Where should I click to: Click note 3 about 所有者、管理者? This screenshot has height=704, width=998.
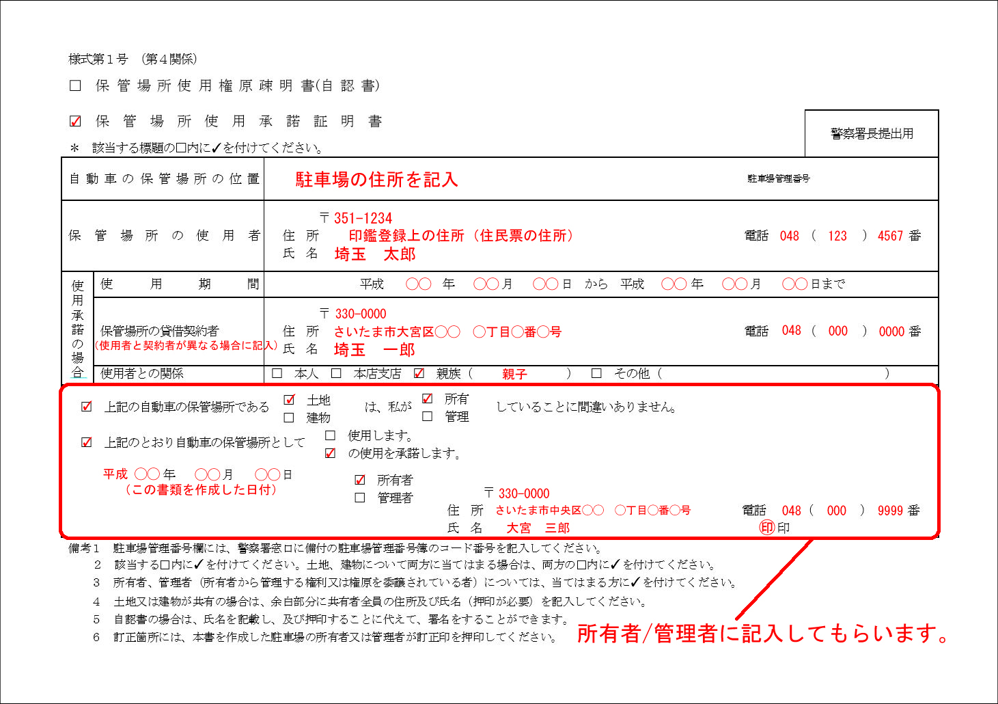point(415,583)
